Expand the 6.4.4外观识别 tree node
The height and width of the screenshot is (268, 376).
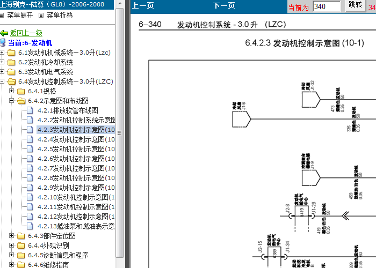11,245
